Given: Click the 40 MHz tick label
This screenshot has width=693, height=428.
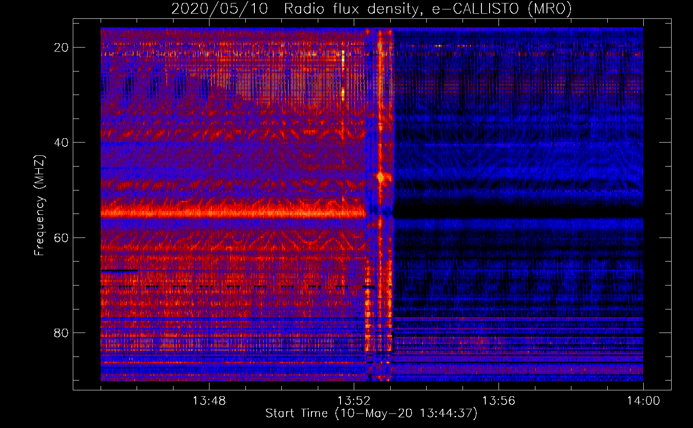Looking at the screenshot, I should [62, 142].
